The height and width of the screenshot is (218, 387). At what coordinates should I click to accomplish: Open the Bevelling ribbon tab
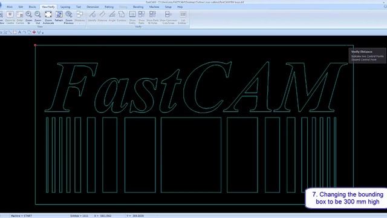pos(138,7)
